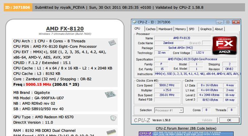Click the AMD FX Unlocked processor logo

(225, 46)
